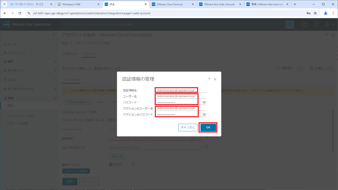Switch to the アカウント tab
Viewport: 338px width, 190px height.
point(70,54)
